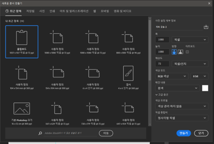
Task: Open the RGB 색상 color mode dropdown
Action: coord(172,76)
